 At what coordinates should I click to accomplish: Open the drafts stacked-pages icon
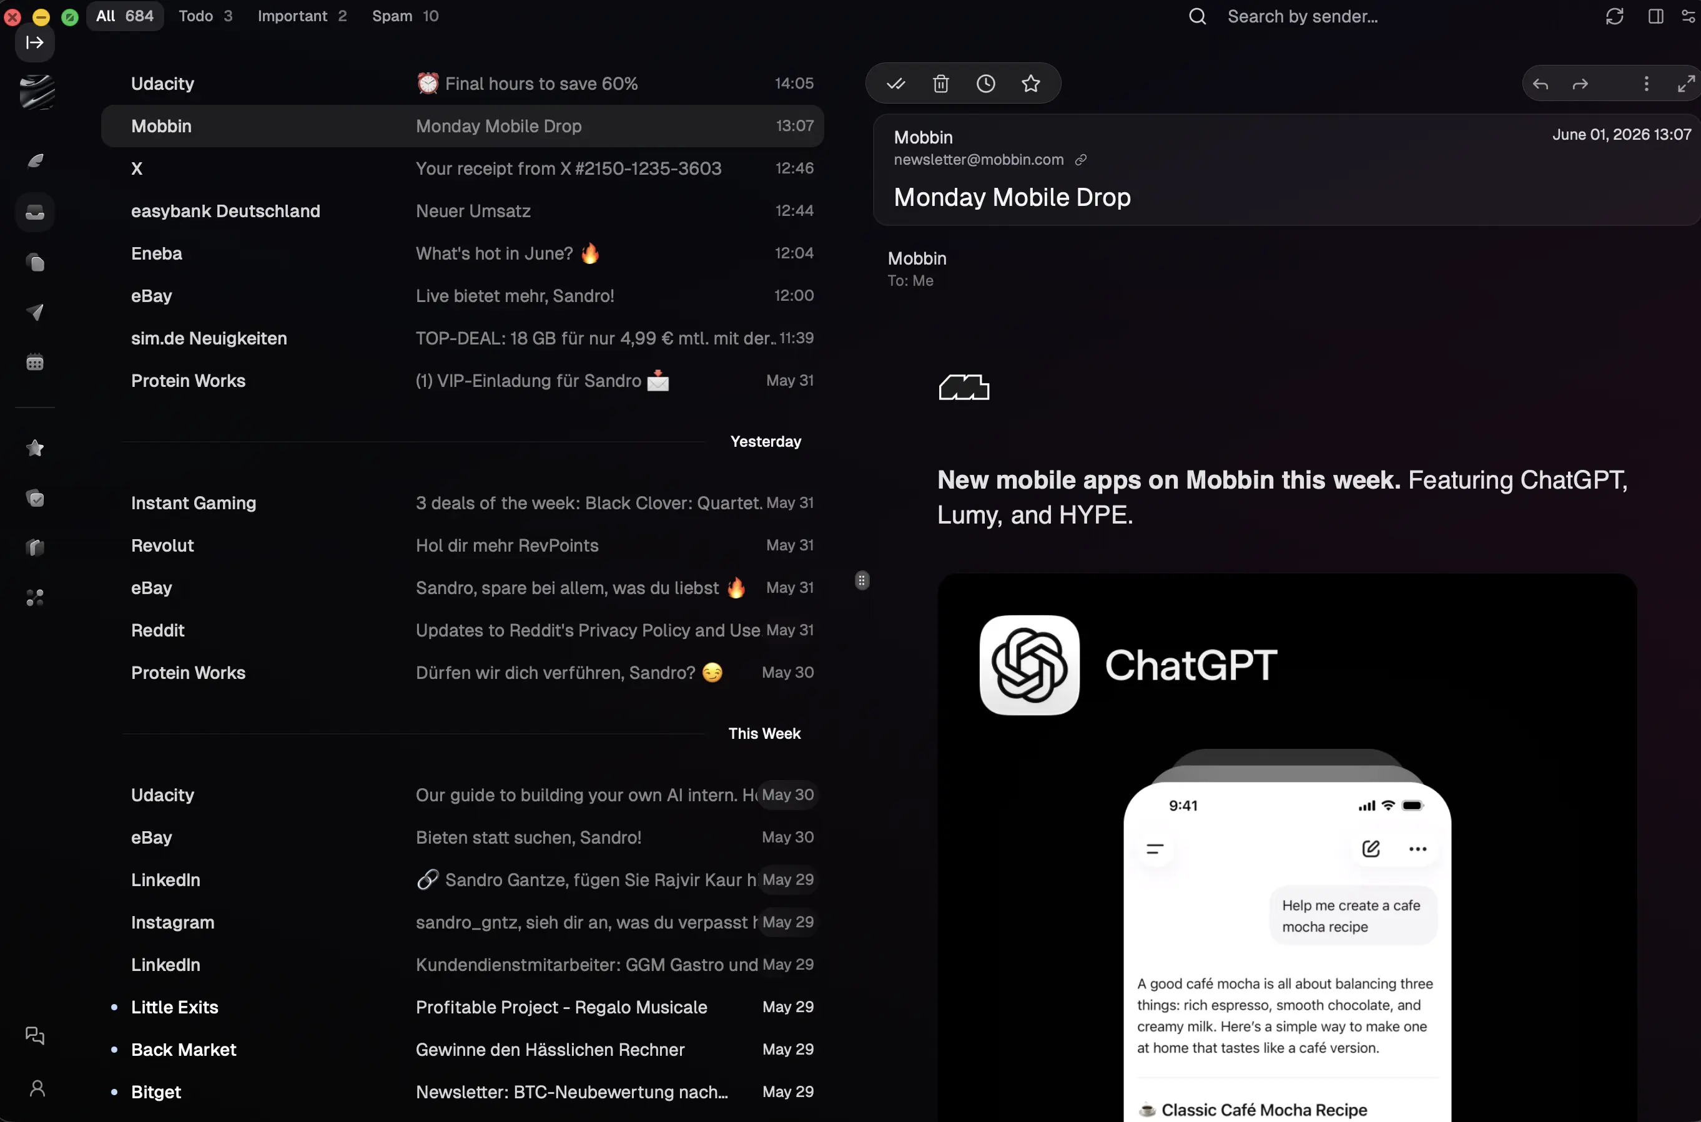coord(35,263)
